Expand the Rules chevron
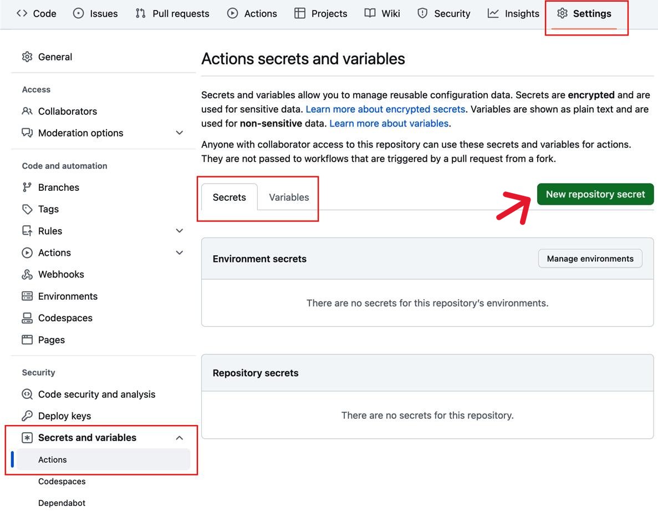The height and width of the screenshot is (511, 658). (179, 231)
